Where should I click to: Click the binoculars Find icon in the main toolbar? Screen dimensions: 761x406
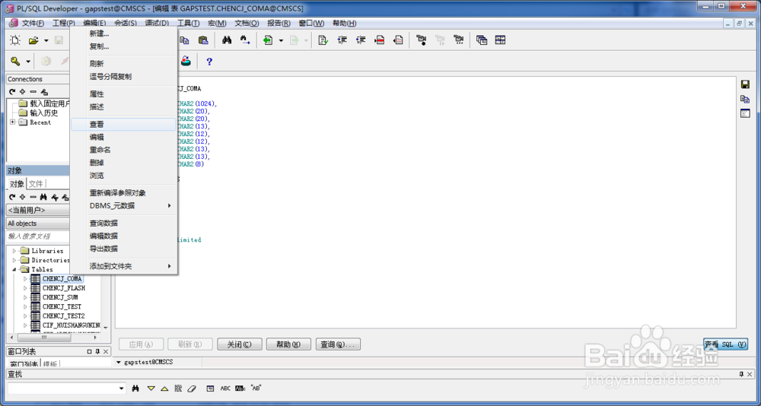point(226,41)
